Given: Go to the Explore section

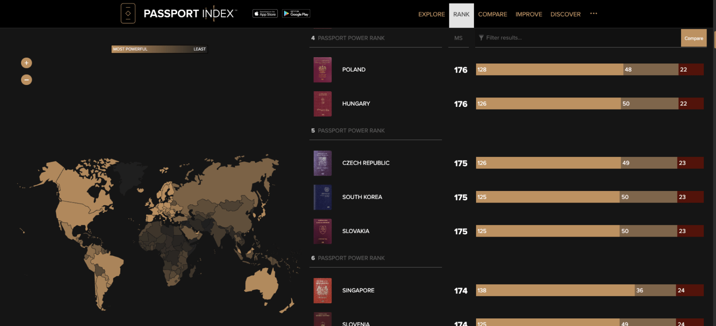Looking at the screenshot, I should click(x=431, y=14).
